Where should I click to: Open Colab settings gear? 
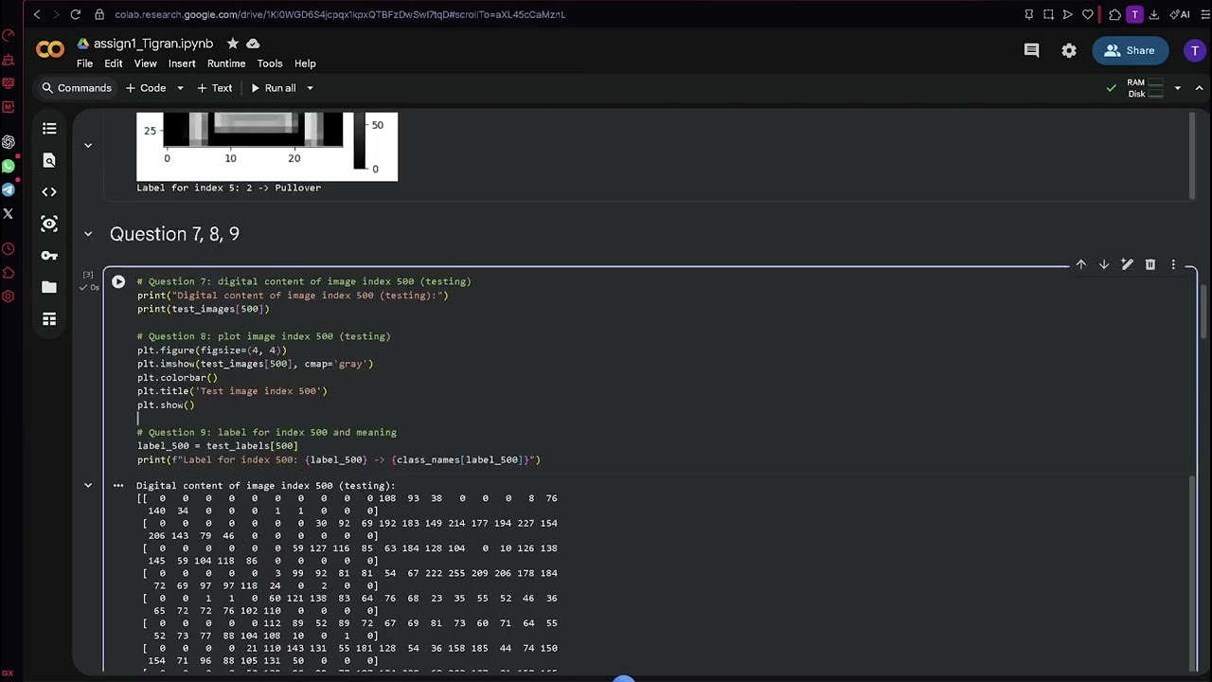[x=1069, y=50]
